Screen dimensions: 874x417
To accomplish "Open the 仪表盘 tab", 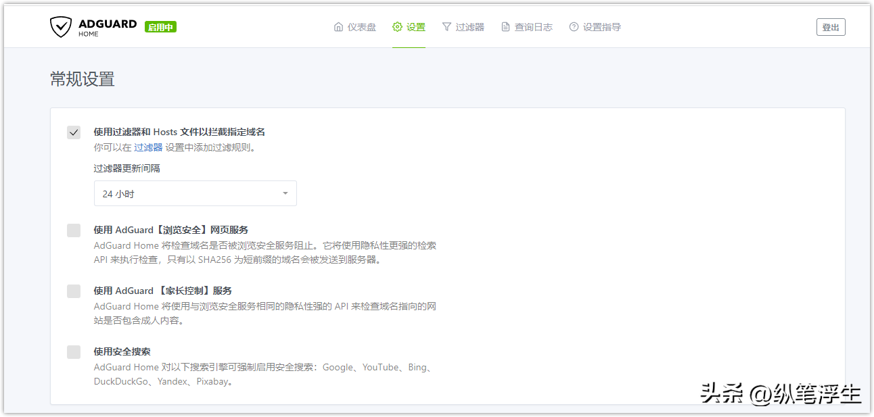I will 355,27.
